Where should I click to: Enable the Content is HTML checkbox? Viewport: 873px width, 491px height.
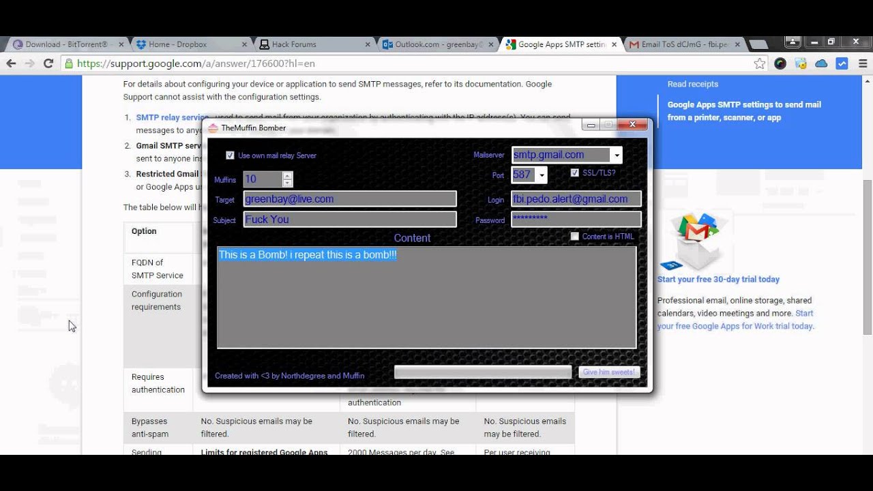click(x=575, y=237)
